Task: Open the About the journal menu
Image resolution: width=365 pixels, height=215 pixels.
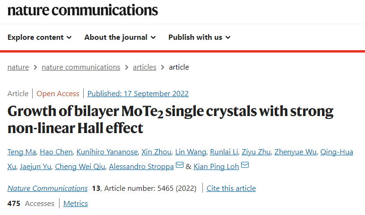Action: (x=120, y=37)
